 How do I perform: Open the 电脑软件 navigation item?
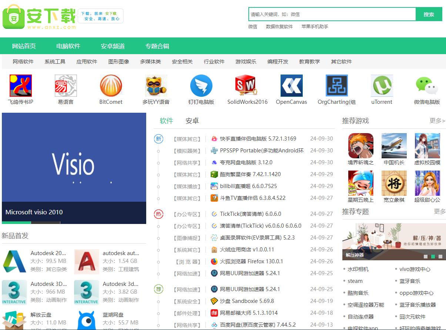click(x=68, y=46)
